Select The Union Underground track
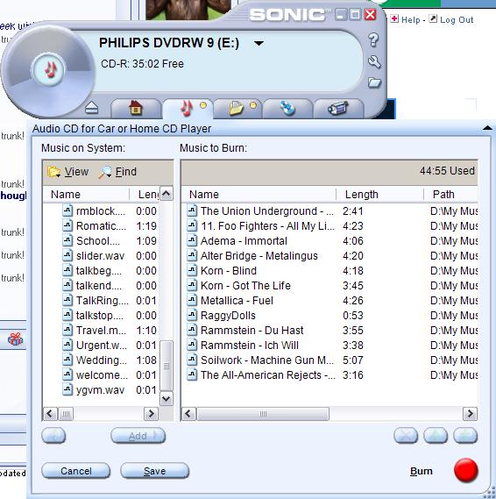The height and width of the screenshot is (499, 496). point(329,211)
